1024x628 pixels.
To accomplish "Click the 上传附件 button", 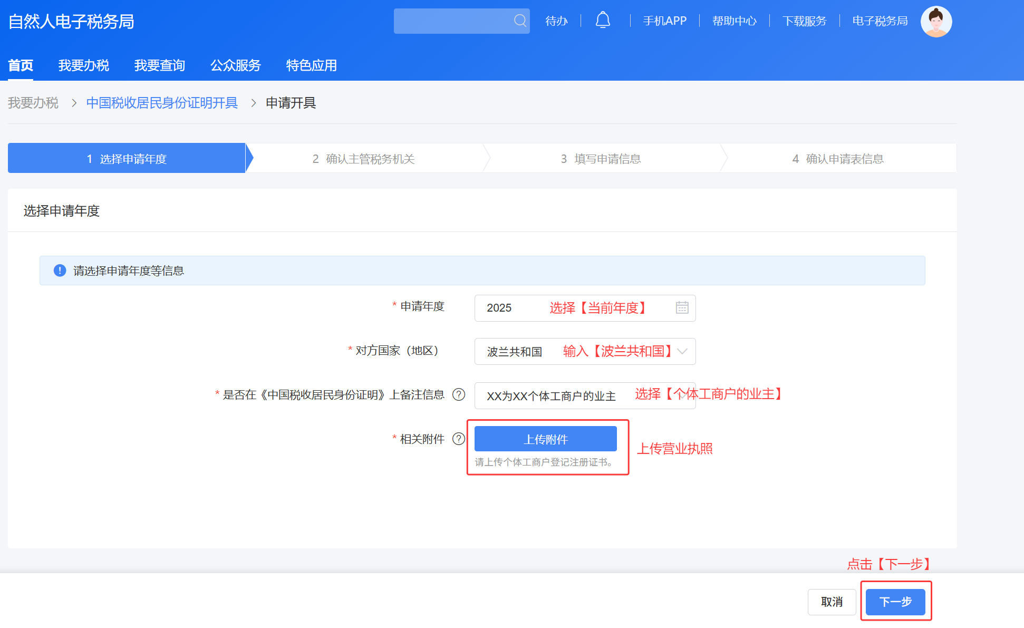I will [x=545, y=439].
